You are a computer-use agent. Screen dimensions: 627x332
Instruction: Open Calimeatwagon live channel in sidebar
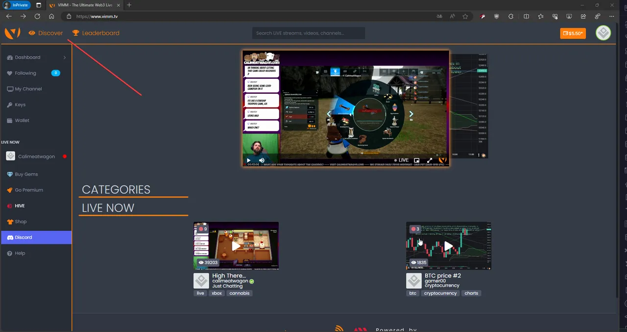pyautogui.click(x=36, y=156)
